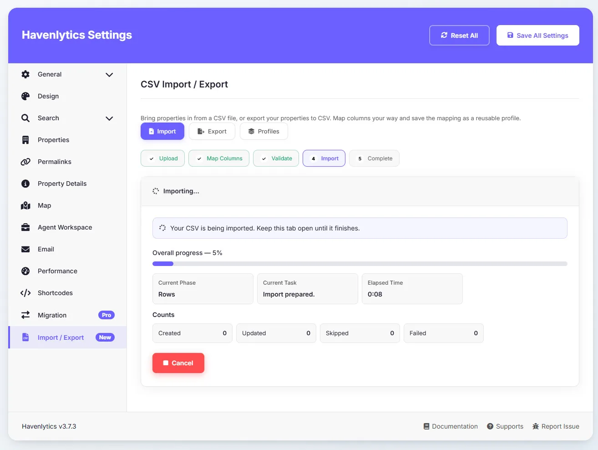Image resolution: width=598 pixels, height=450 pixels.
Task: Click the Map marker icon in sidebar
Action: tap(25, 205)
